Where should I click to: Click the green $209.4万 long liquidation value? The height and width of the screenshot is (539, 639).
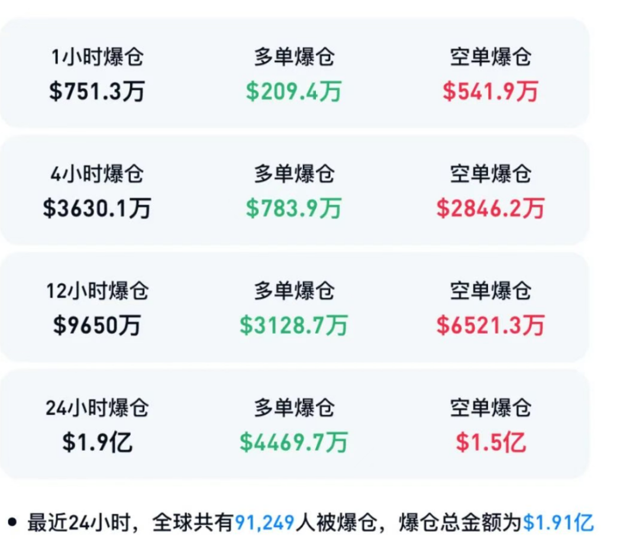[x=294, y=91]
